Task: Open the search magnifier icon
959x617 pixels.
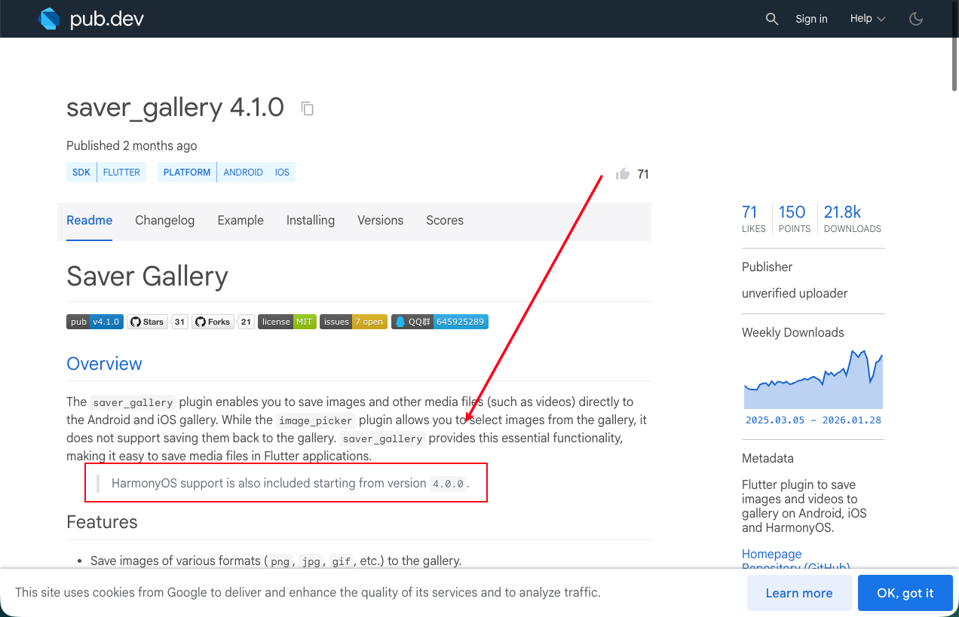Action: click(x=771, y=19)
